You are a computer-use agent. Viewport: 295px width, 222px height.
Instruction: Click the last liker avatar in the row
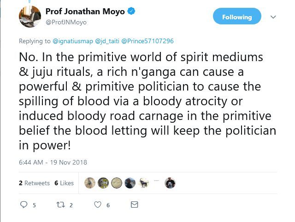pyautogui.click(x=170, y=183)
